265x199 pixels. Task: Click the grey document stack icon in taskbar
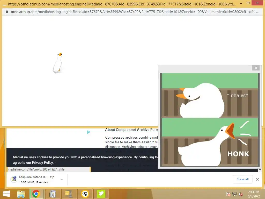tap(53, 194)
